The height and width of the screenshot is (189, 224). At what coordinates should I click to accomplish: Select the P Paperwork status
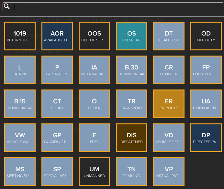coord(57,70)
